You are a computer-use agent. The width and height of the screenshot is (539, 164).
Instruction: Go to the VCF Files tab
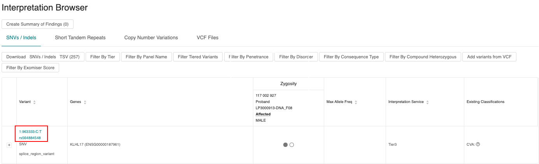tap(208, 38)
